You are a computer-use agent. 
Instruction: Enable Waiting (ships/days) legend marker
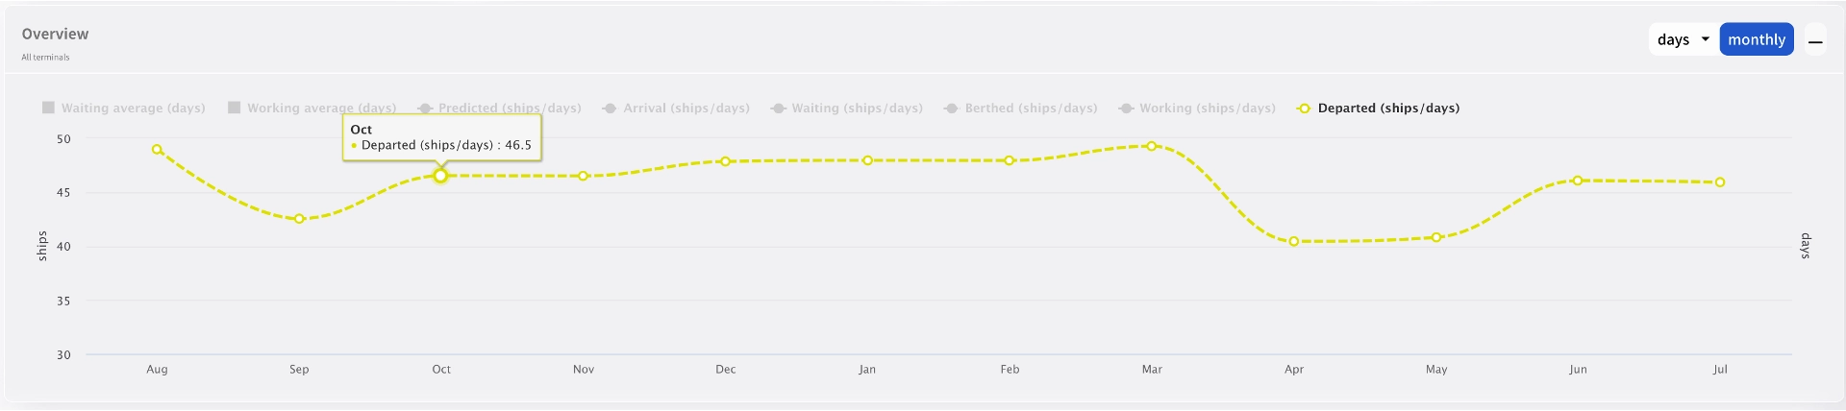coord(779,109)
